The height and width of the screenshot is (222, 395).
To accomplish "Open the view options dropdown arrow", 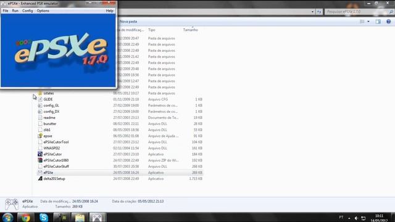I will tap(368, 22).
